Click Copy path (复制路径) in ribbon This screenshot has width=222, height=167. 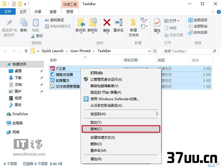[x=54, y=20]
